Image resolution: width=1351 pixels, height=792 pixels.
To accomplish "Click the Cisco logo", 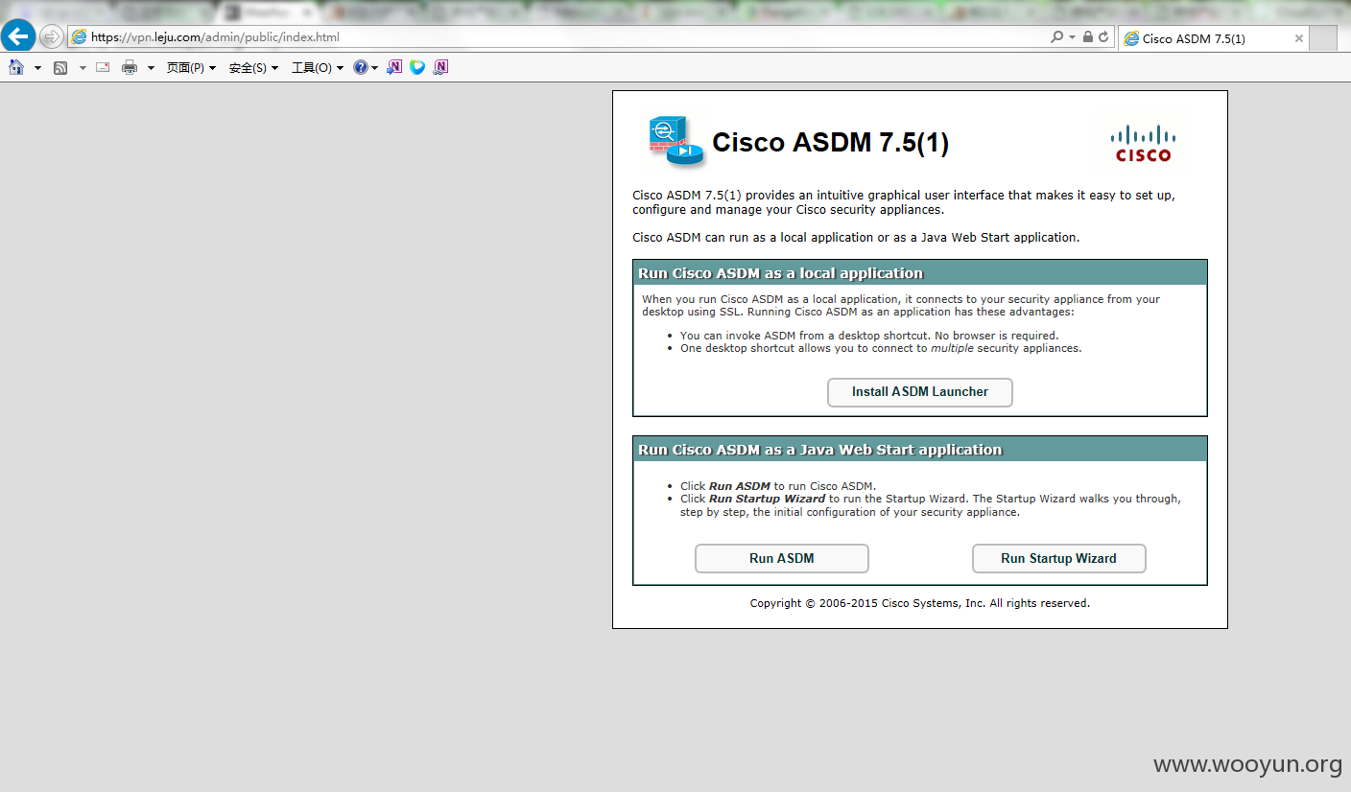I will click(x=1142, y=143).
